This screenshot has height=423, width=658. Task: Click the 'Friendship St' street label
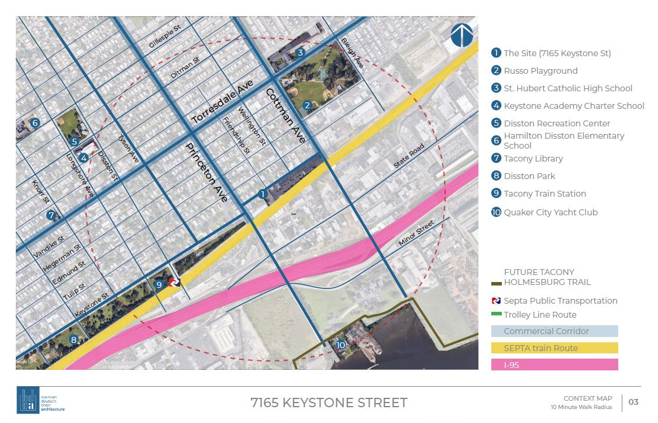(236, 135)
